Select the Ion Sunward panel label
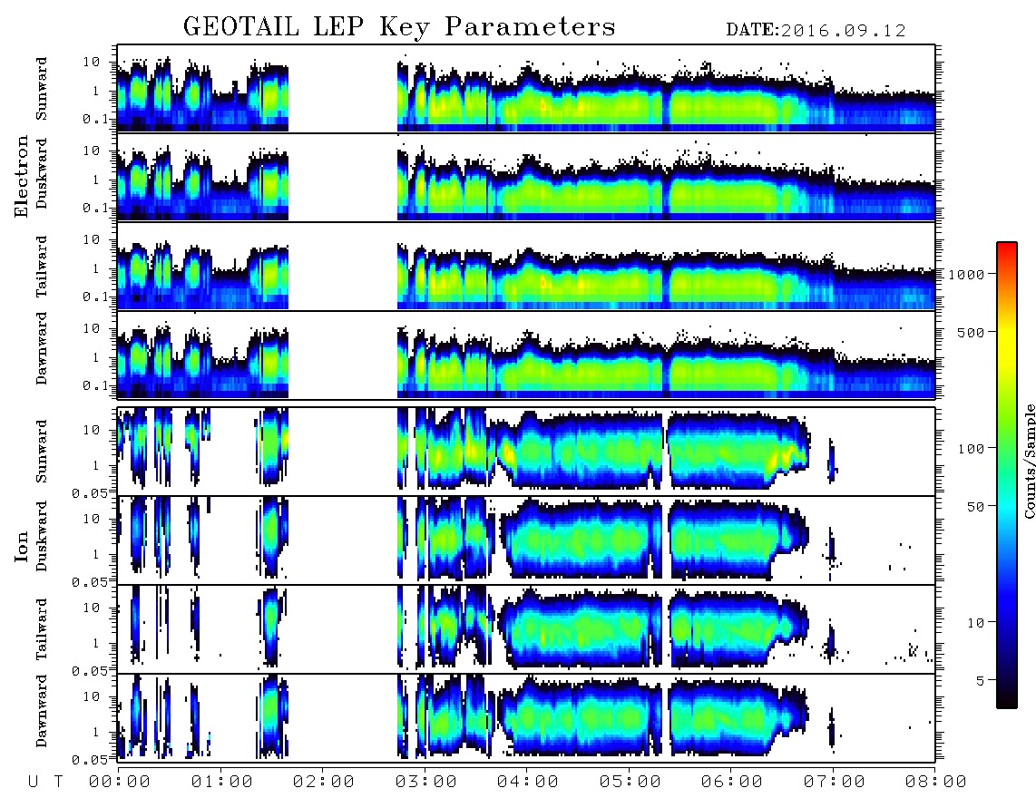The image size is (1036, 798). [42, 452]
